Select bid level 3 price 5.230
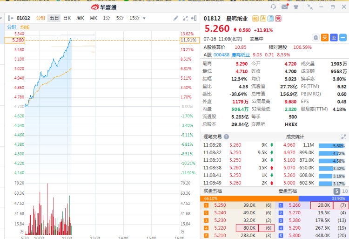This screenshot has height=239, width=349. [x=220, y=220]
